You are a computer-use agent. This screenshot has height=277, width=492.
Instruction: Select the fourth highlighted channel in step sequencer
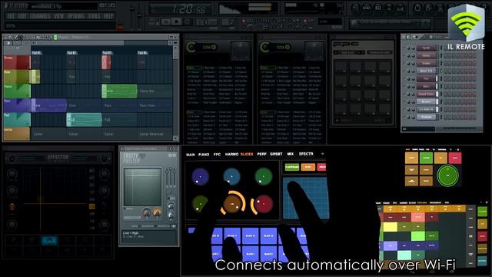click(x=426, y=71)
